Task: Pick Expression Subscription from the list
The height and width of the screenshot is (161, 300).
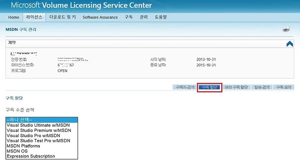Action: [x=42, y=156]
